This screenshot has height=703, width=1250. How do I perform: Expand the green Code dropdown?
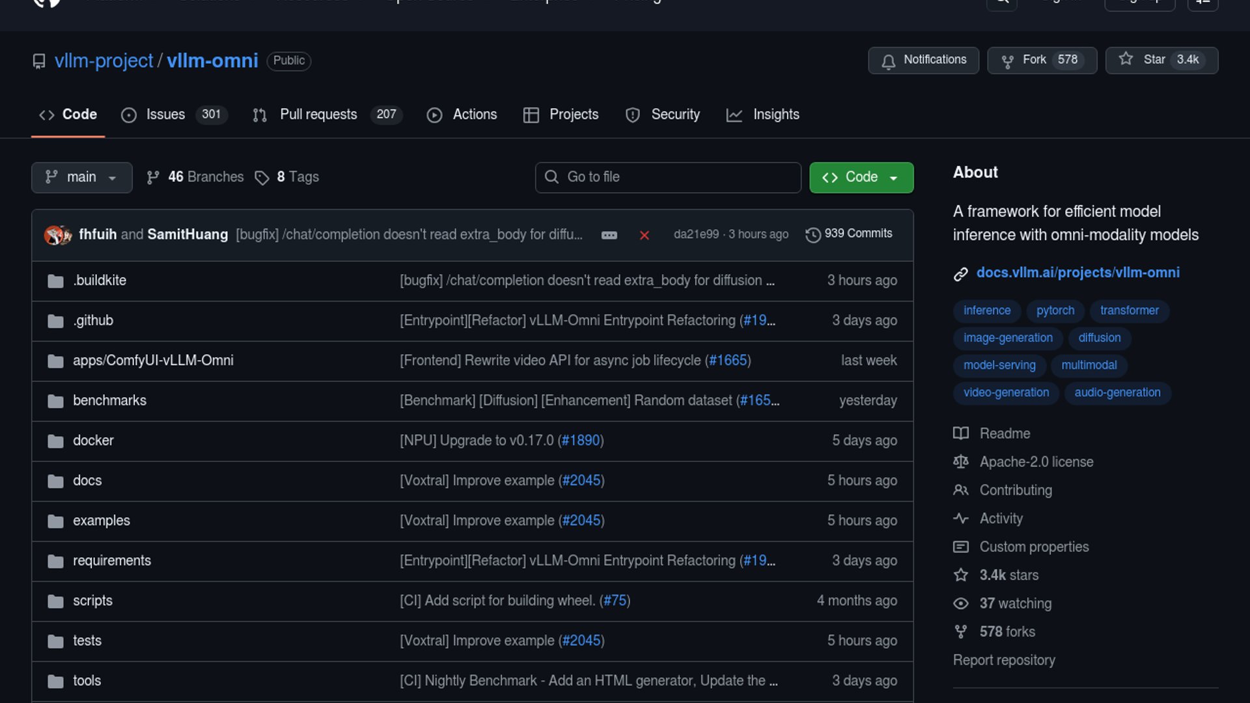pyautogui.click(x=861, y=177)
